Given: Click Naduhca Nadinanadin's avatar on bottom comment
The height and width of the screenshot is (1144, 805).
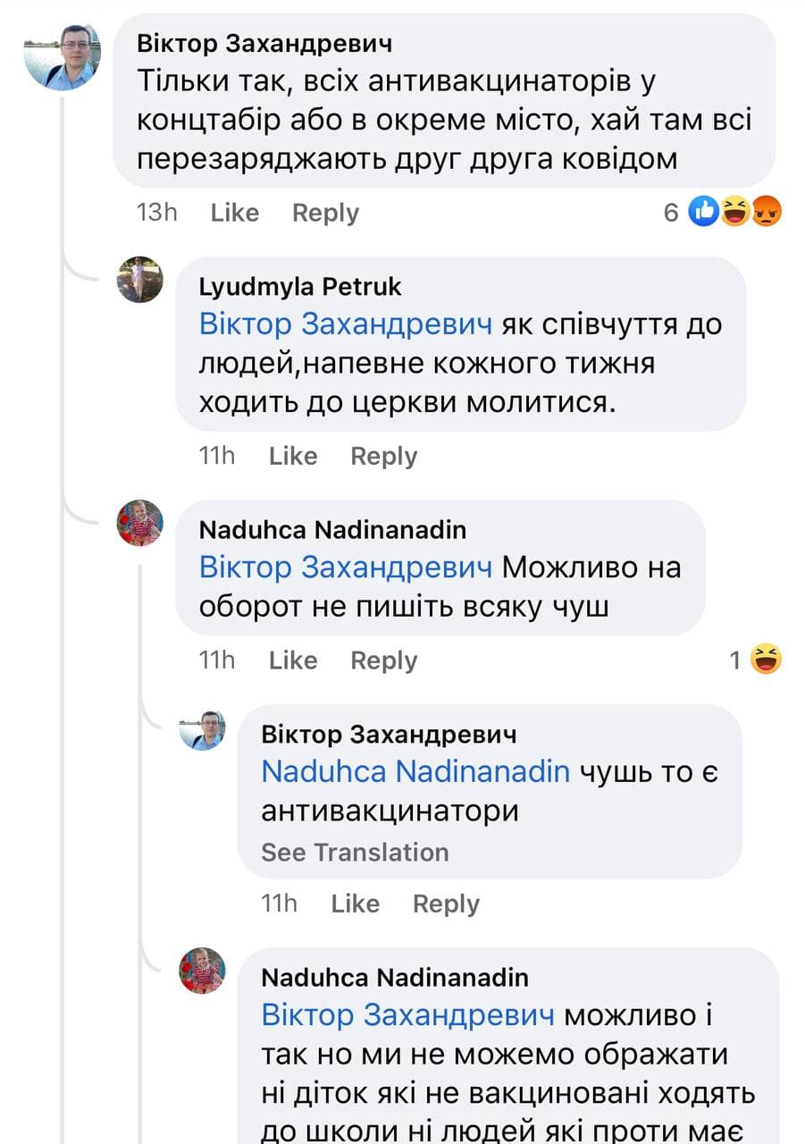Looking at the screenshot, I should click(203, 972).
